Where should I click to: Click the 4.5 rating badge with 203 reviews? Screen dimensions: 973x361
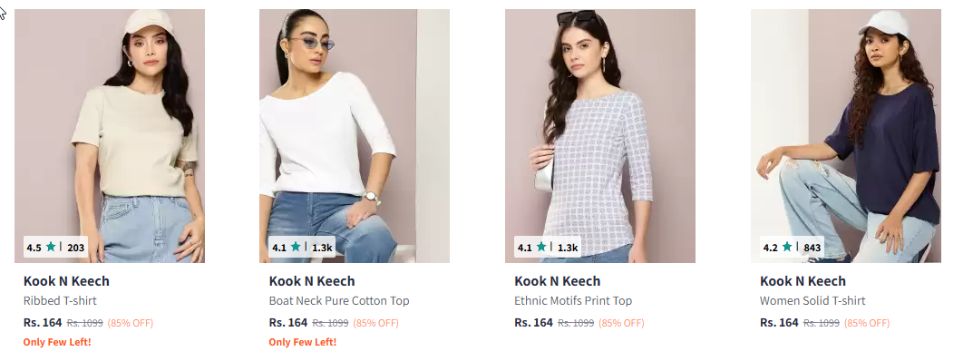coord(56,247)
